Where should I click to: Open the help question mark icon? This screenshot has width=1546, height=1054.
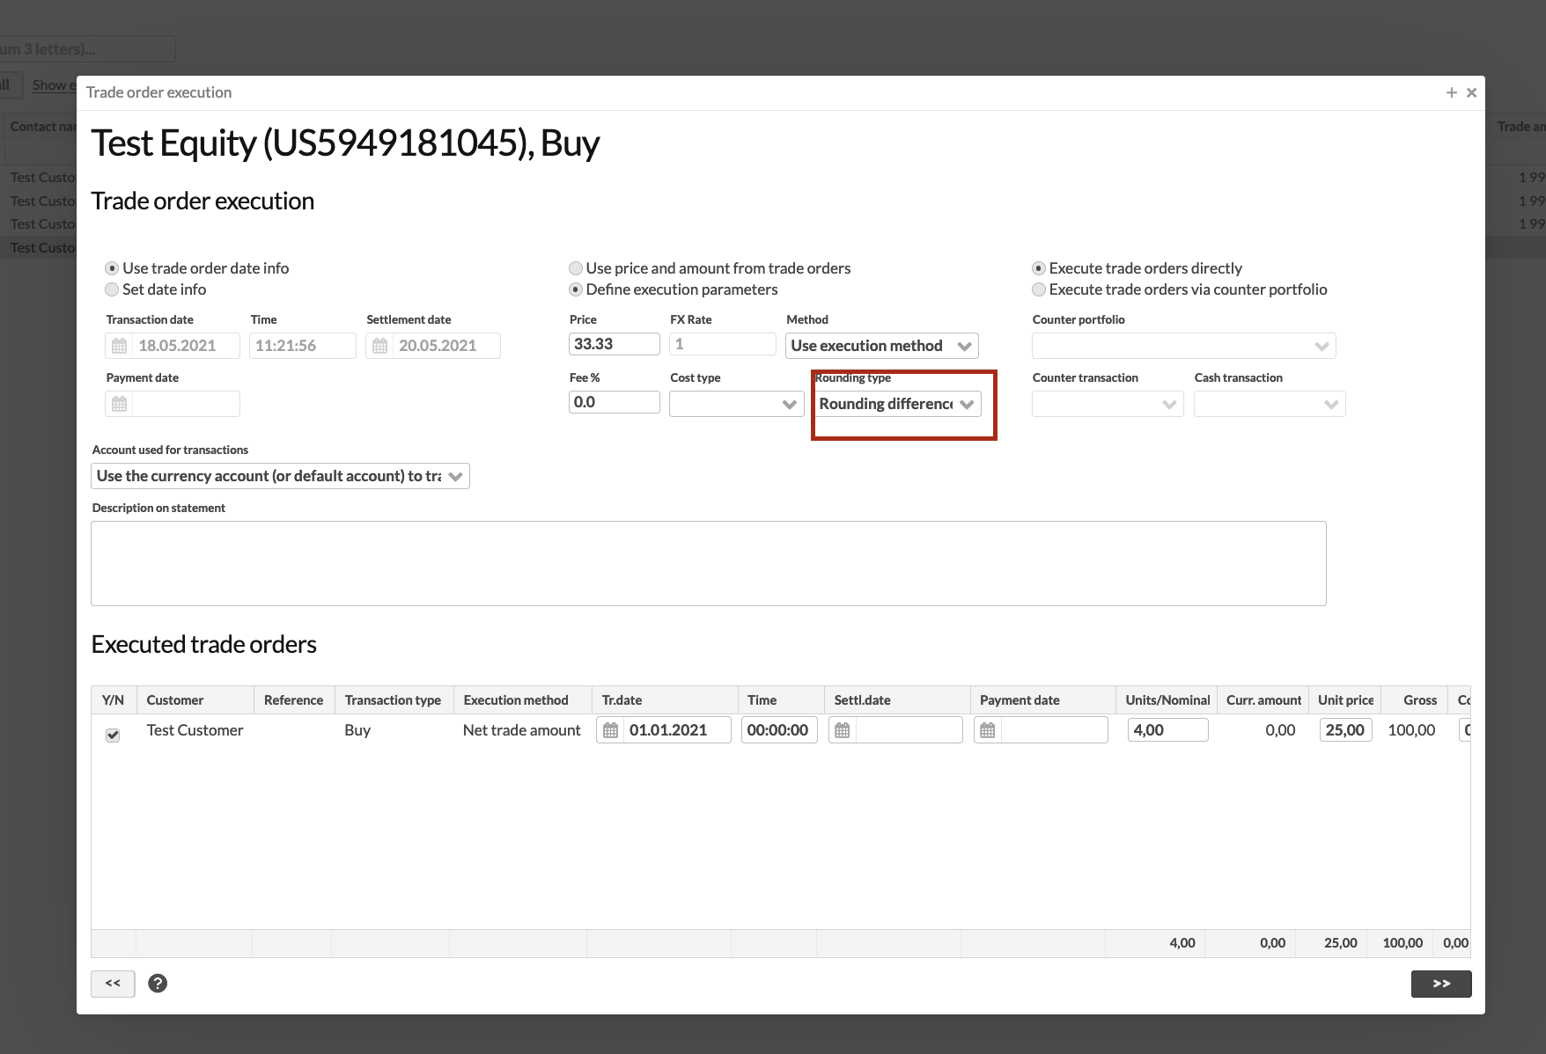(x=158, y=983)
